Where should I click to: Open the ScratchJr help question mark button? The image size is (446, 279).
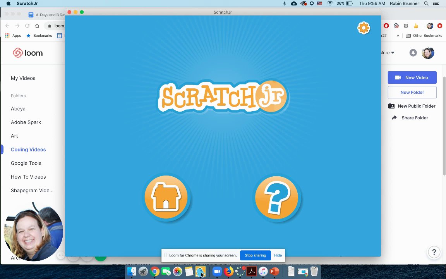pos(276,197)
